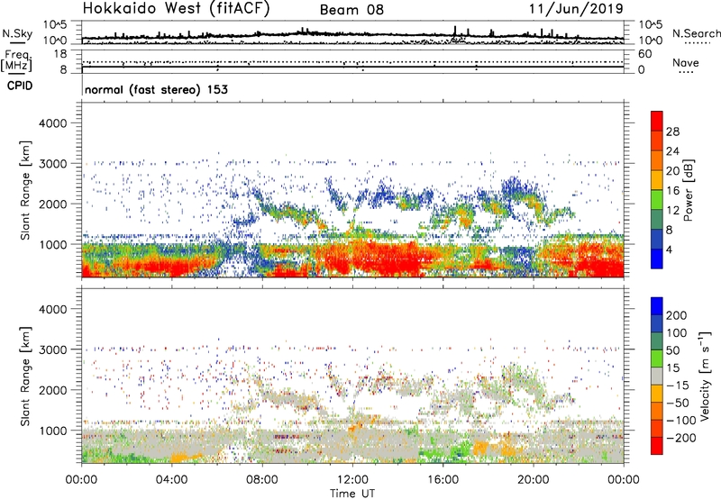
Task: Pick the top blue Velocity colorbar segment
Action: point(657,306)
